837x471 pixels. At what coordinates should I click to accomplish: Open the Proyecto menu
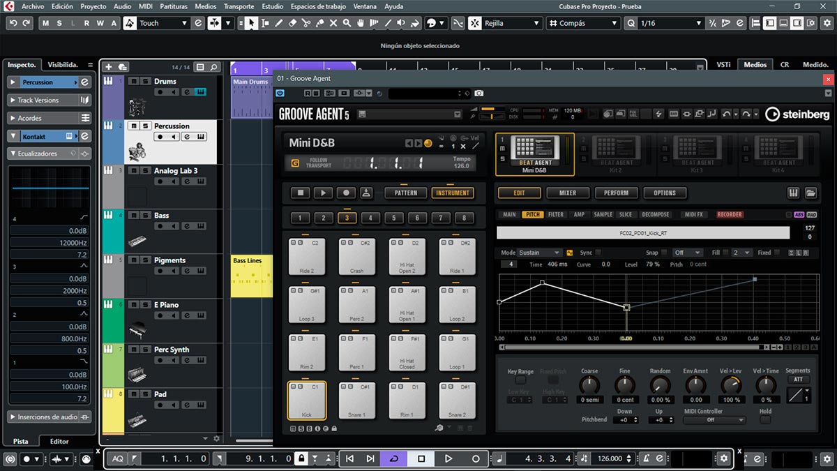[93, 6]
